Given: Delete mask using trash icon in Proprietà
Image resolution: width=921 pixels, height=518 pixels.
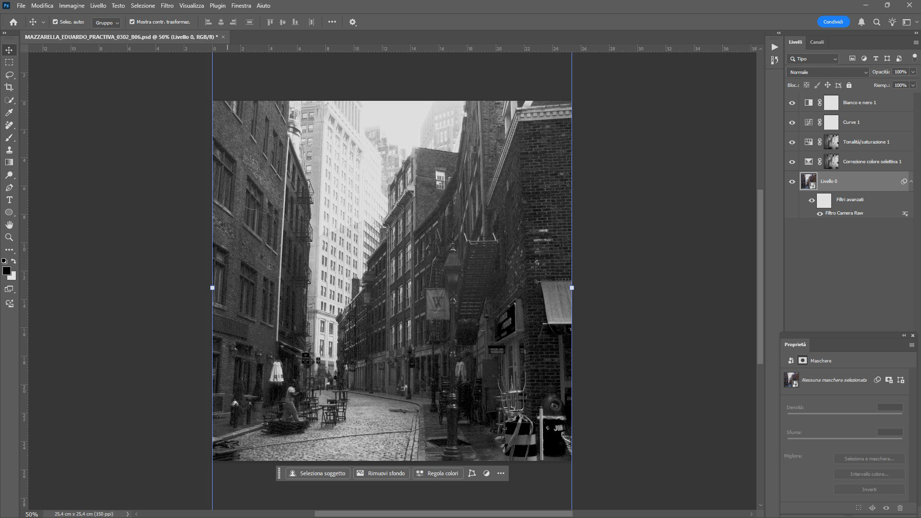Looking at the screenshot, I should click(x=900, y=508).
